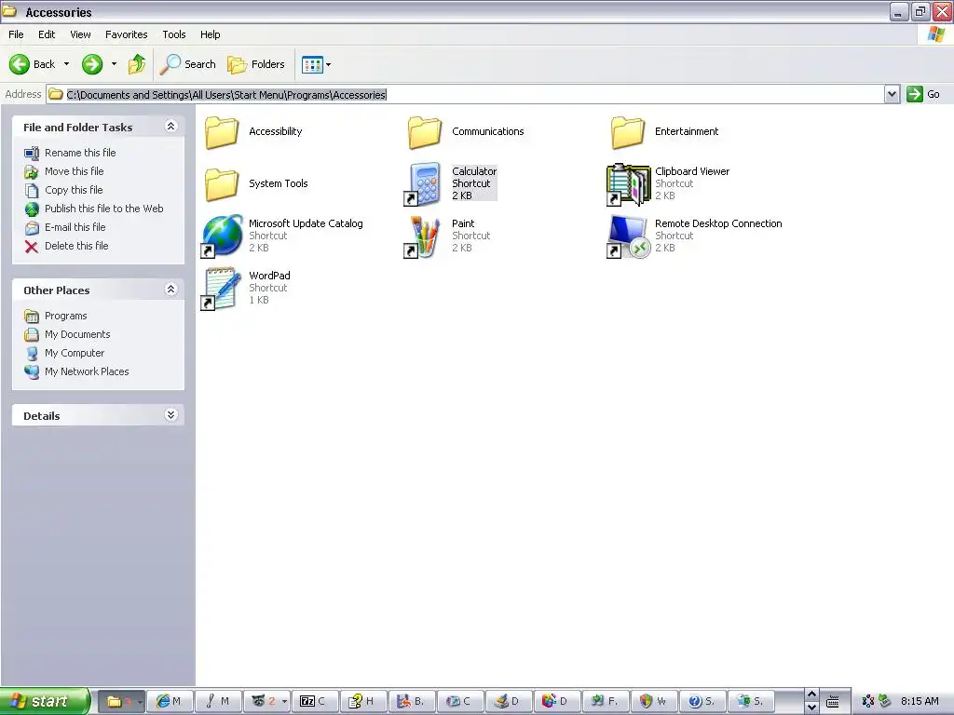Click the clock showing 8:15 AM
The image size is (954, 715).
[x=920, y=702]
